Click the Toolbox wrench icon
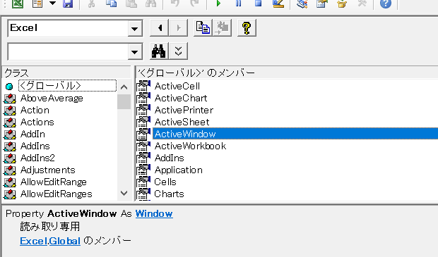The image size is (438, 257). [x=362, y=4]
